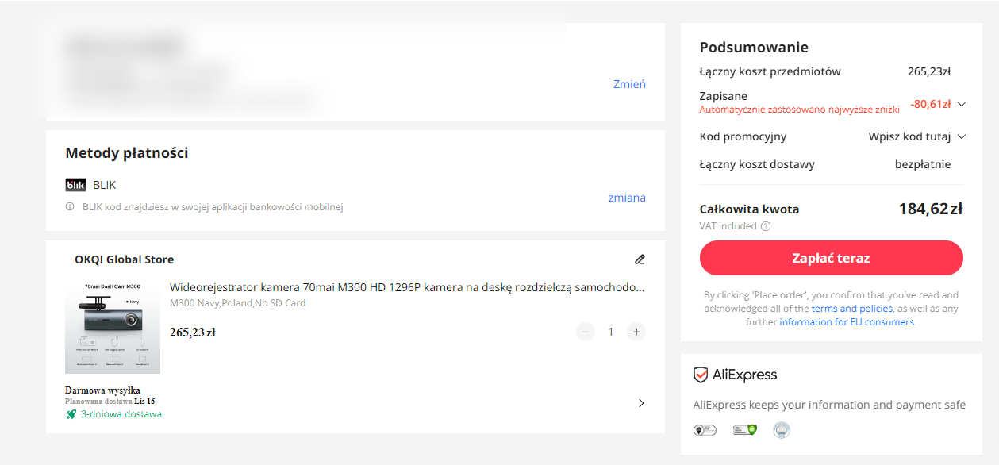Expand the Zapisane discounts chevron
The image size is (999, 465).
(x=962, y=104)
